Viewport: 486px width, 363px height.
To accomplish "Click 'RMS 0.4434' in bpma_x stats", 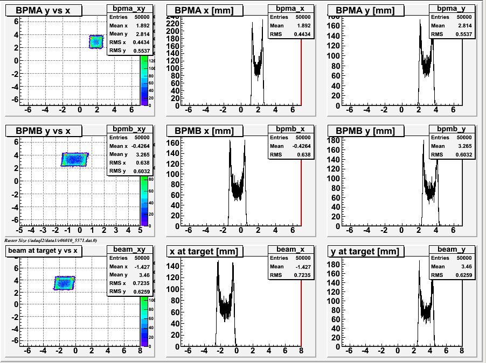I will coord(291,34).
